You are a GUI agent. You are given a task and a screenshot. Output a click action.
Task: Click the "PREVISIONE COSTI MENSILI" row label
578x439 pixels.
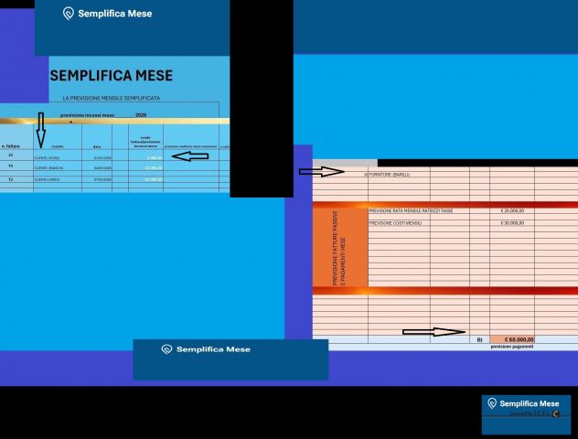tap(395, 223)
